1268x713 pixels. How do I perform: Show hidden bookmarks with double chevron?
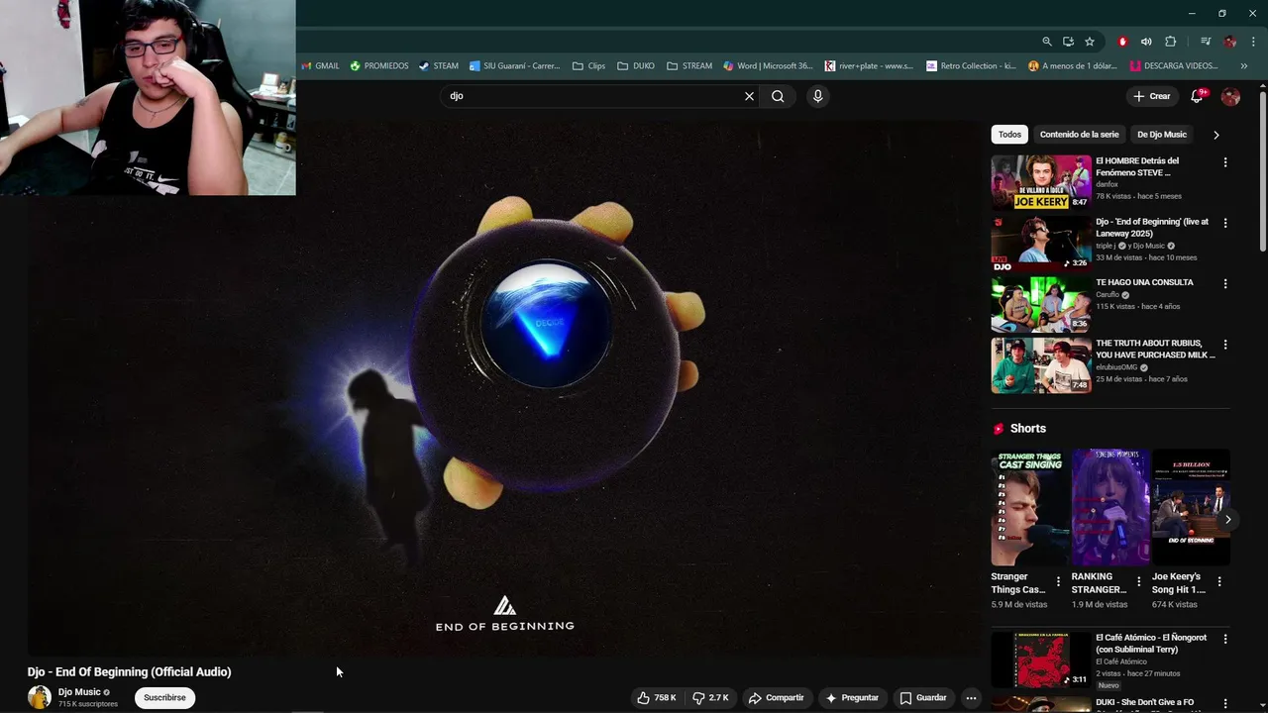(1244, 66)
